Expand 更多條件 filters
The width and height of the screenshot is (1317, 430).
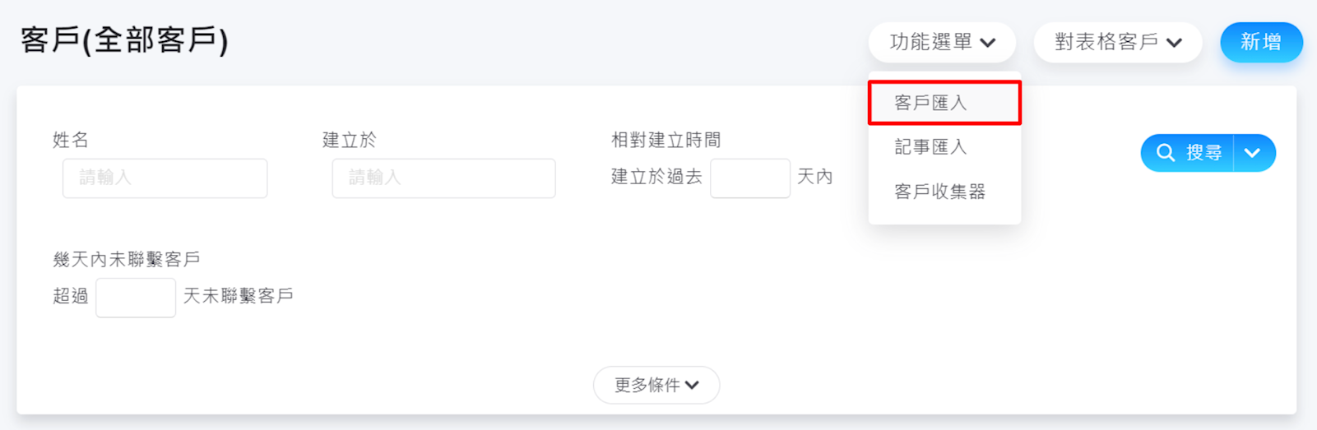click(x=656, y=385)
